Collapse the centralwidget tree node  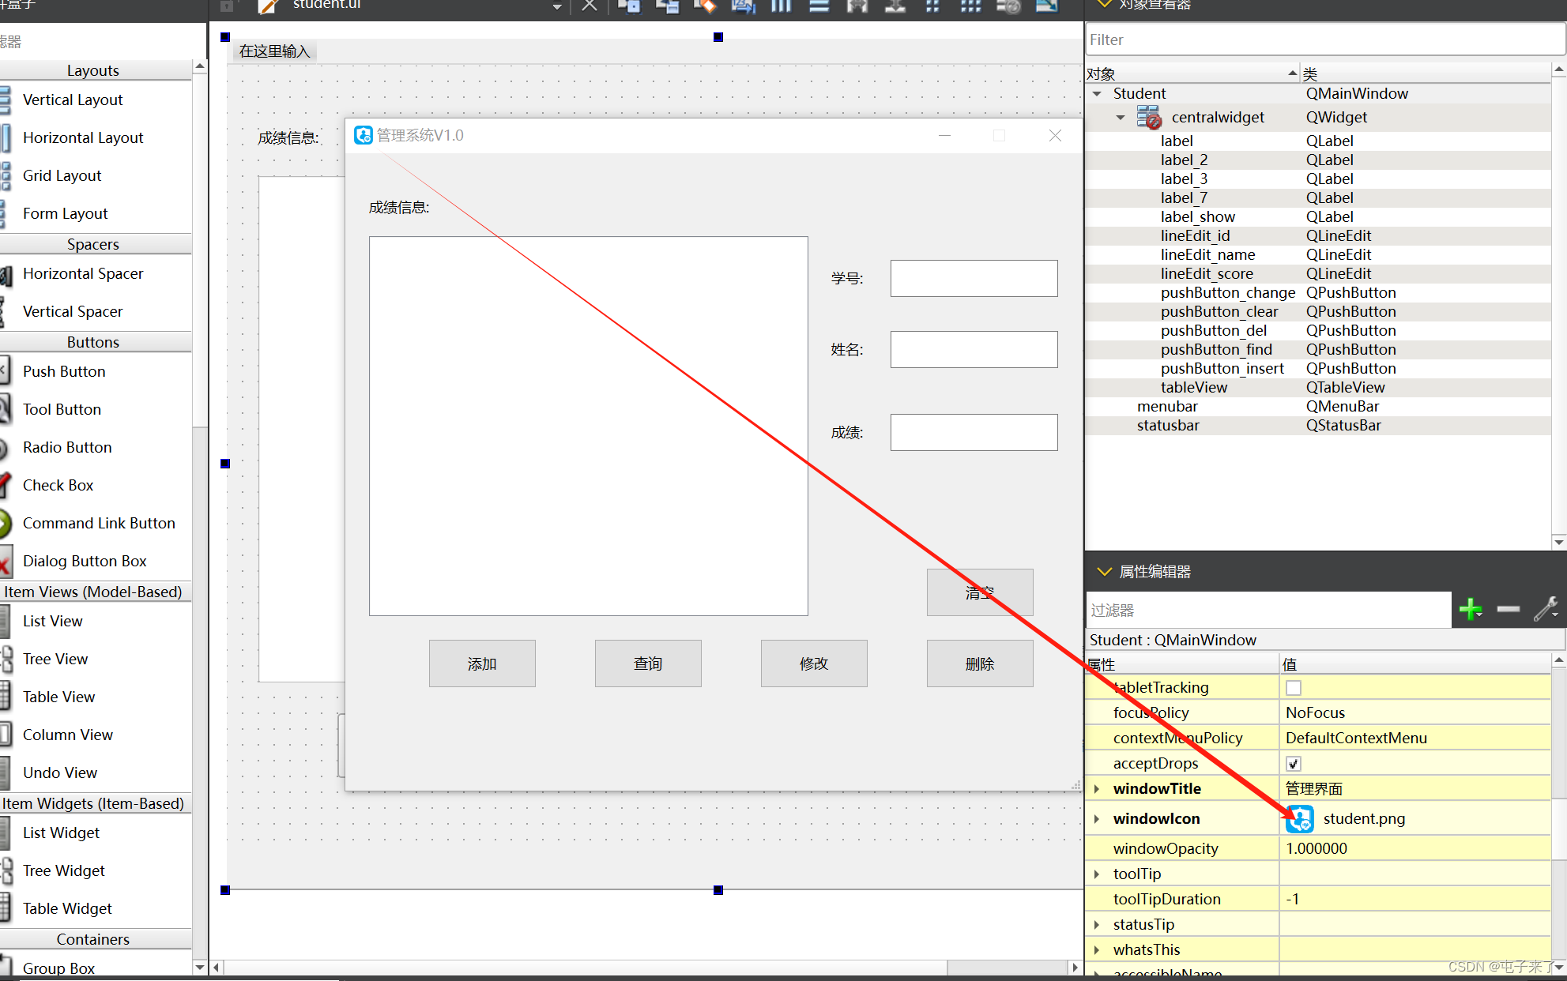[1121, 118]
